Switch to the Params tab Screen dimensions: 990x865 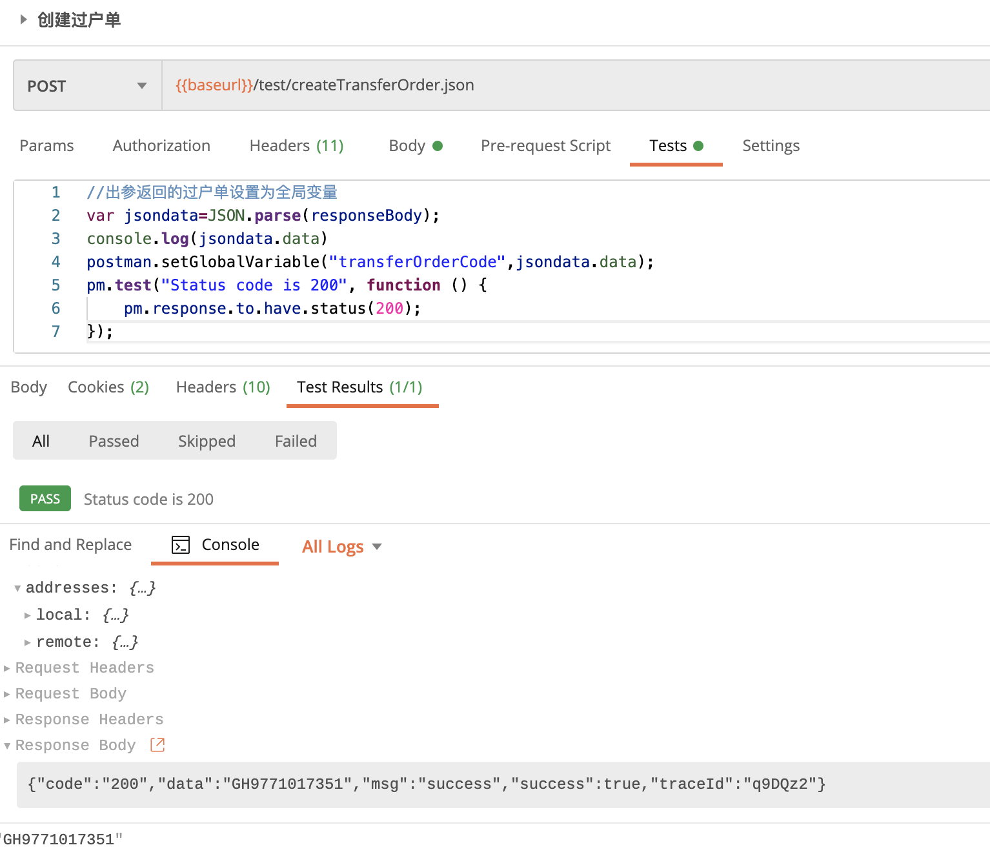pos(46,146)
